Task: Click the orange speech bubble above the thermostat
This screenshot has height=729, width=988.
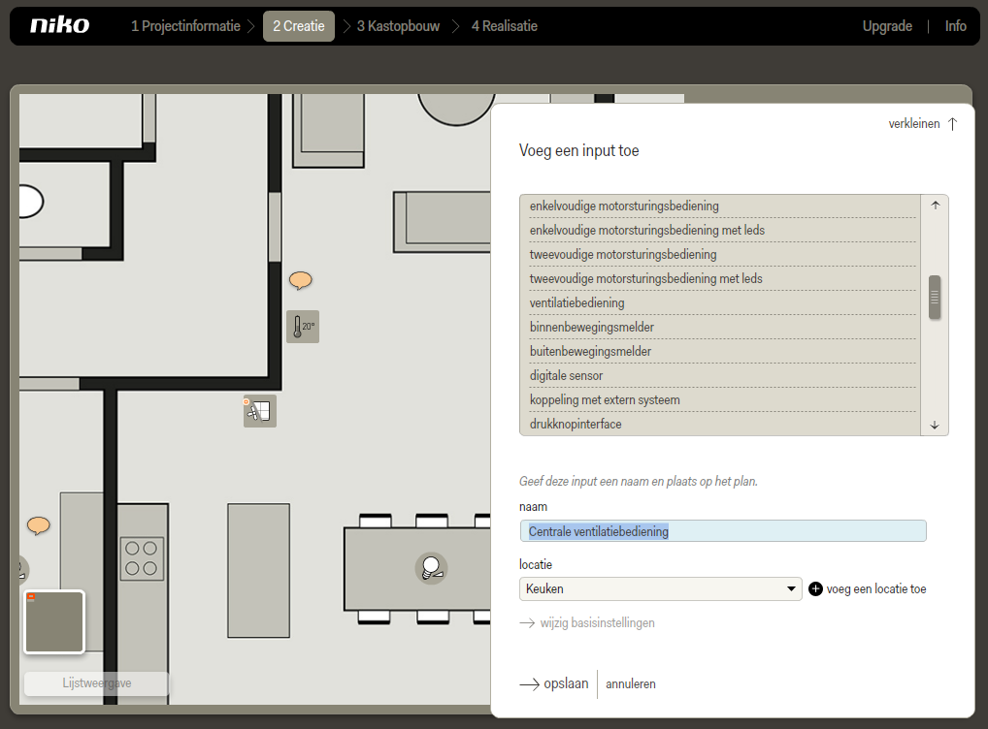Action: pyautogui.click(x=301, y=280)
